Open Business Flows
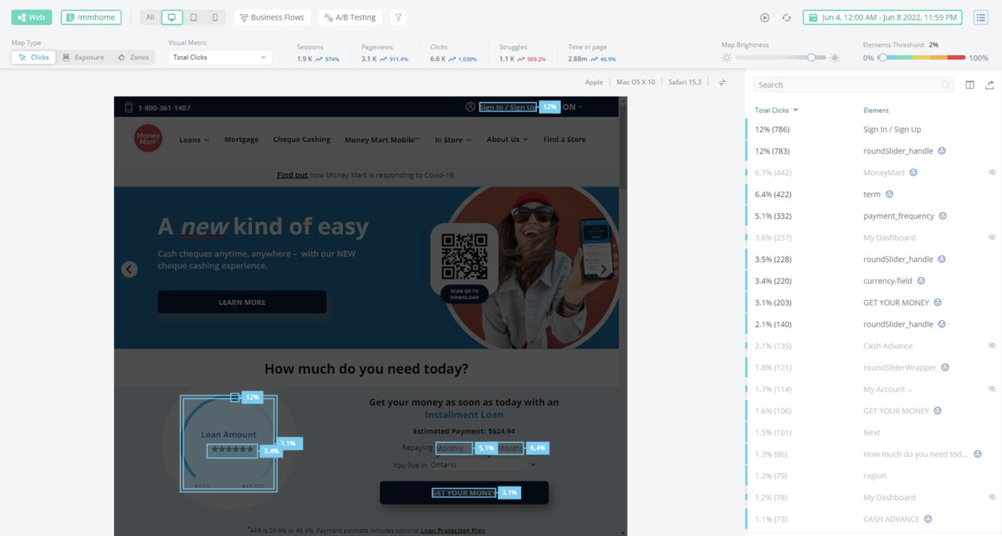 tap(272, 17)
